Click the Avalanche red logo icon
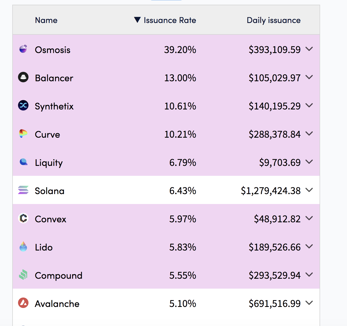 point(23,303)
